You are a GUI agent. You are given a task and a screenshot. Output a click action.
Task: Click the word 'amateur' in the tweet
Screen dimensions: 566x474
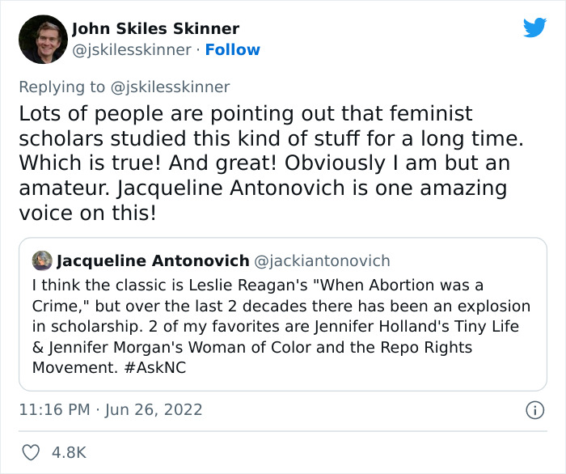pos(64,188)
